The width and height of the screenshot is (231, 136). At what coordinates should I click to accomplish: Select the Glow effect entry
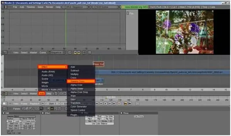[x=73, y=99]
